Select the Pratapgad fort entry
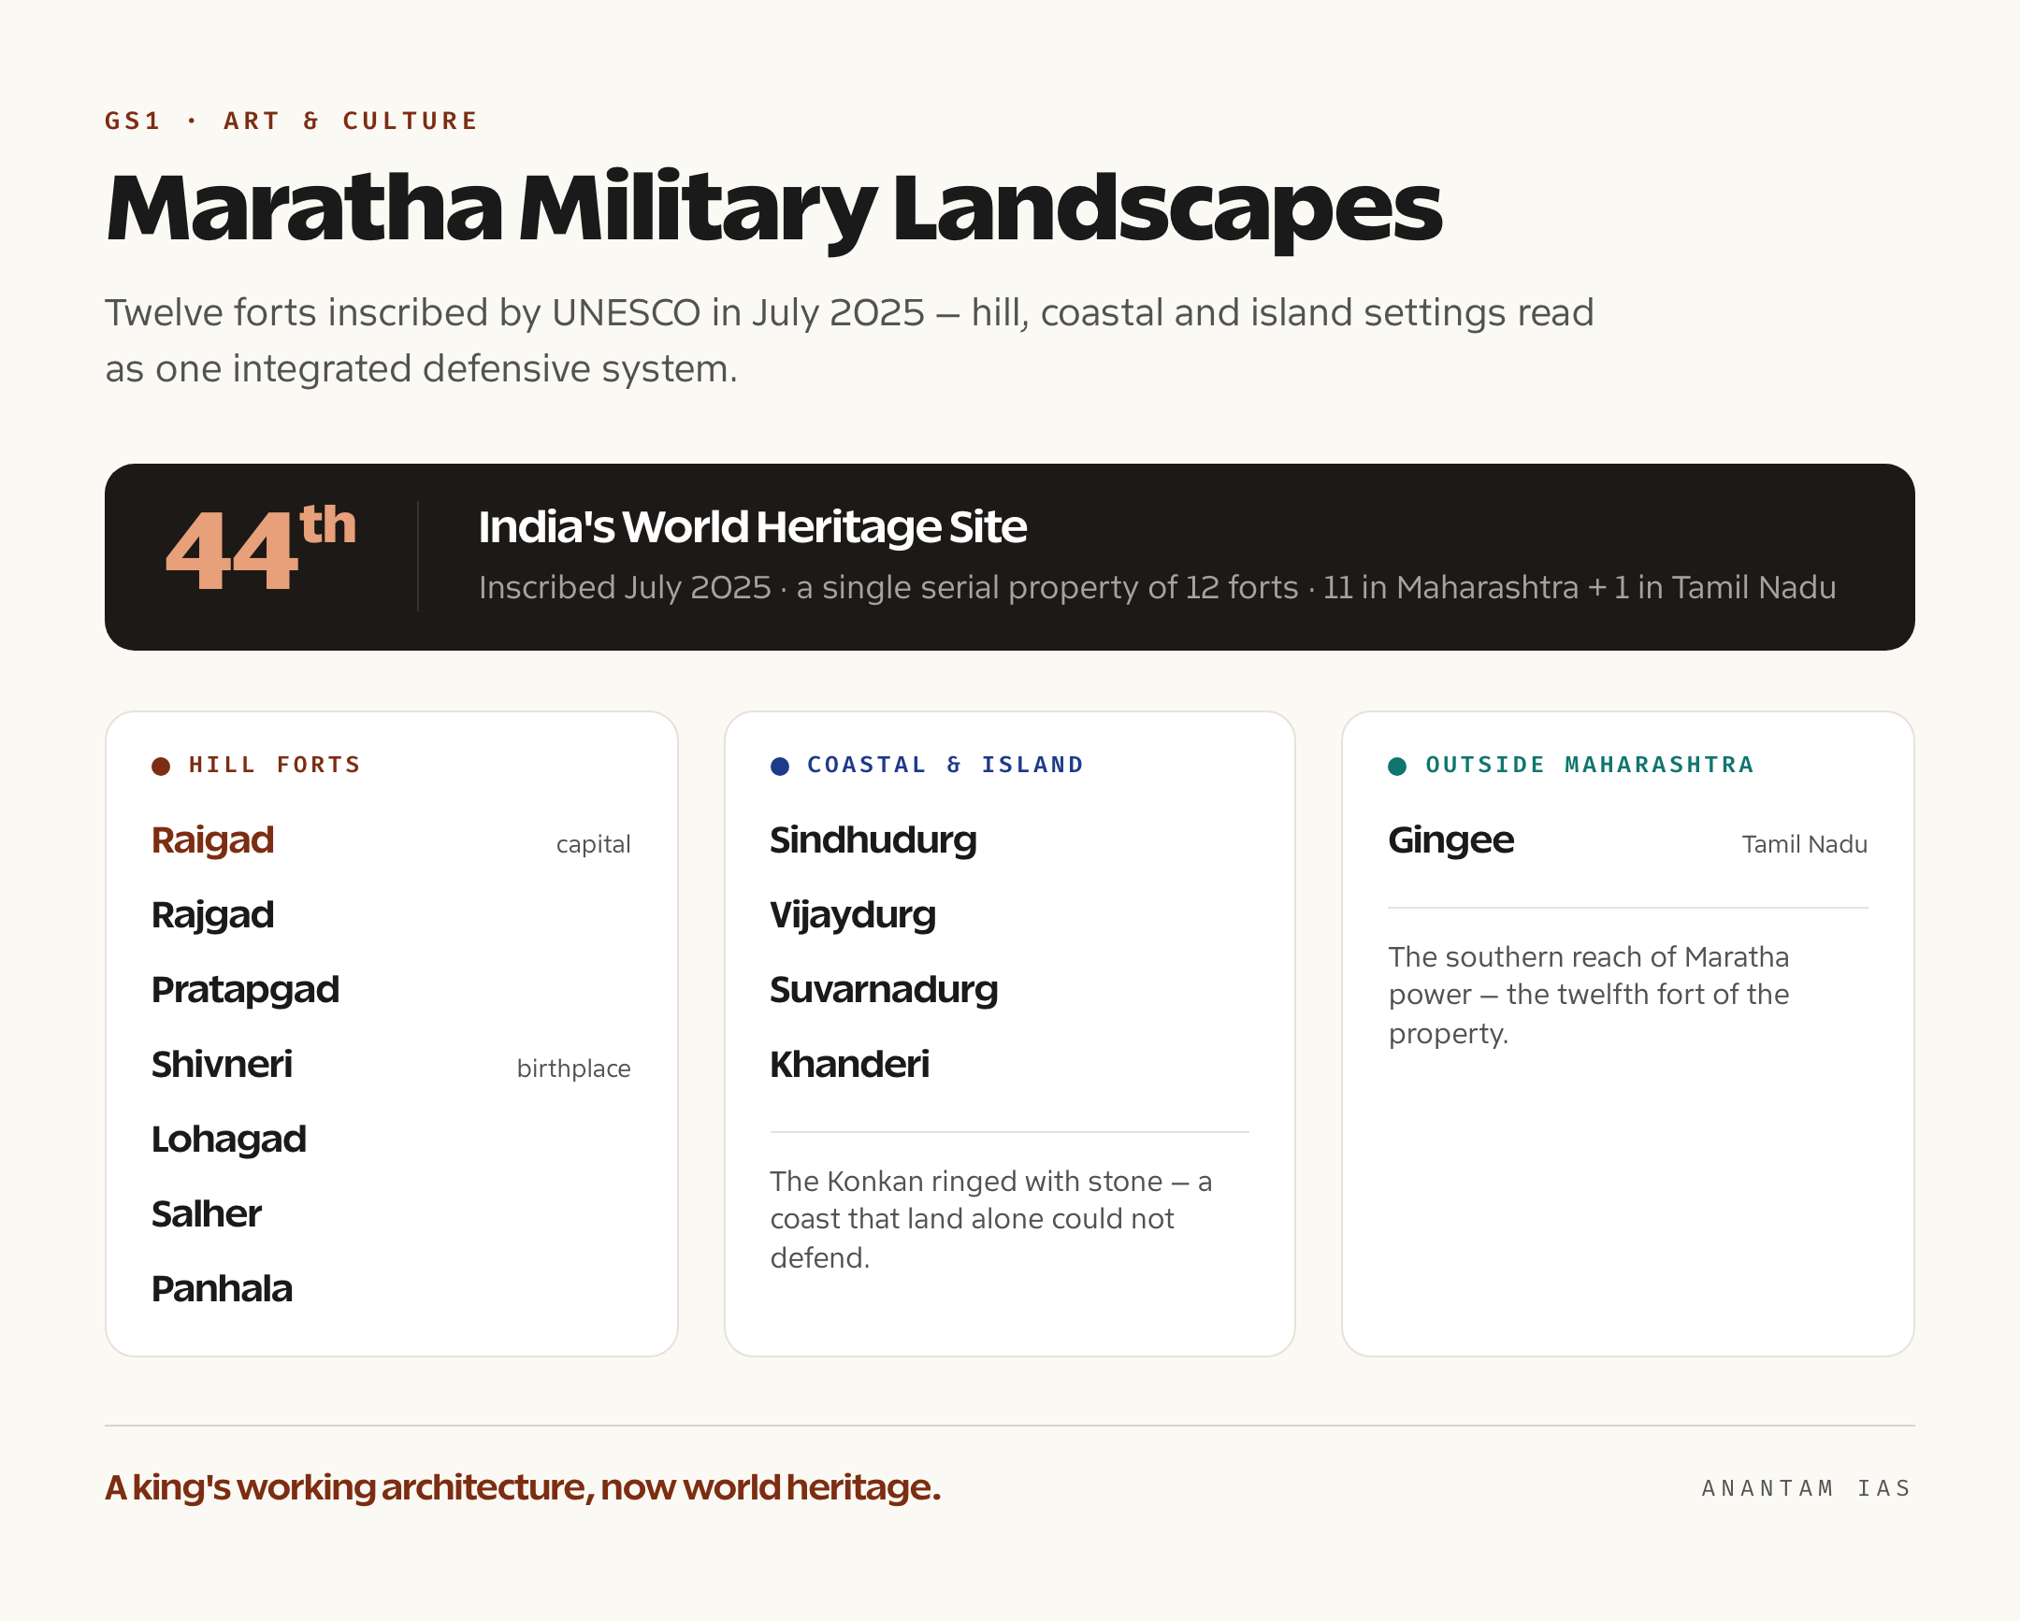 pos(245,990)
